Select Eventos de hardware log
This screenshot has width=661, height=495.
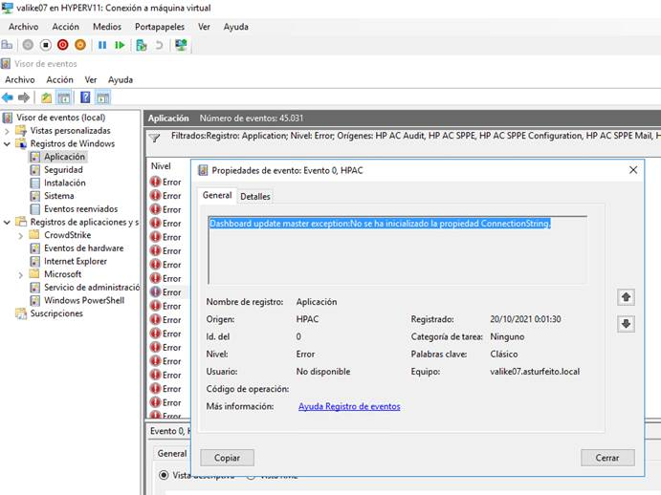84,248
